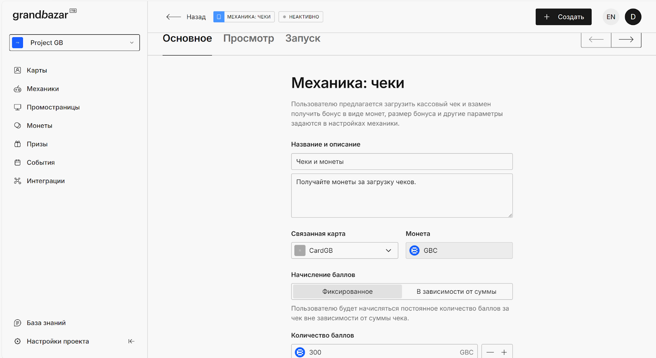Click the Механика: чеки heading

(348, 83)
